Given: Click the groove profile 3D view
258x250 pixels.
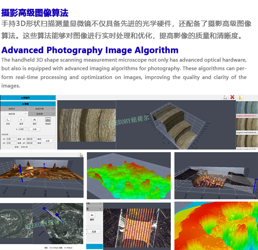Looking at the screenshot, I should (x=216, y=176).
